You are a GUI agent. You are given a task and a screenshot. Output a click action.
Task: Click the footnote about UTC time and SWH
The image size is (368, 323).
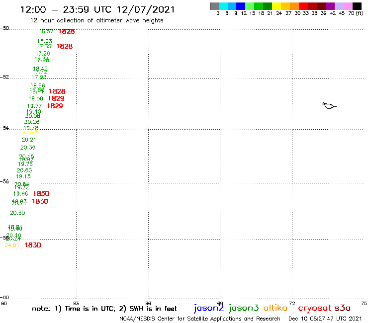pos(104,309)
